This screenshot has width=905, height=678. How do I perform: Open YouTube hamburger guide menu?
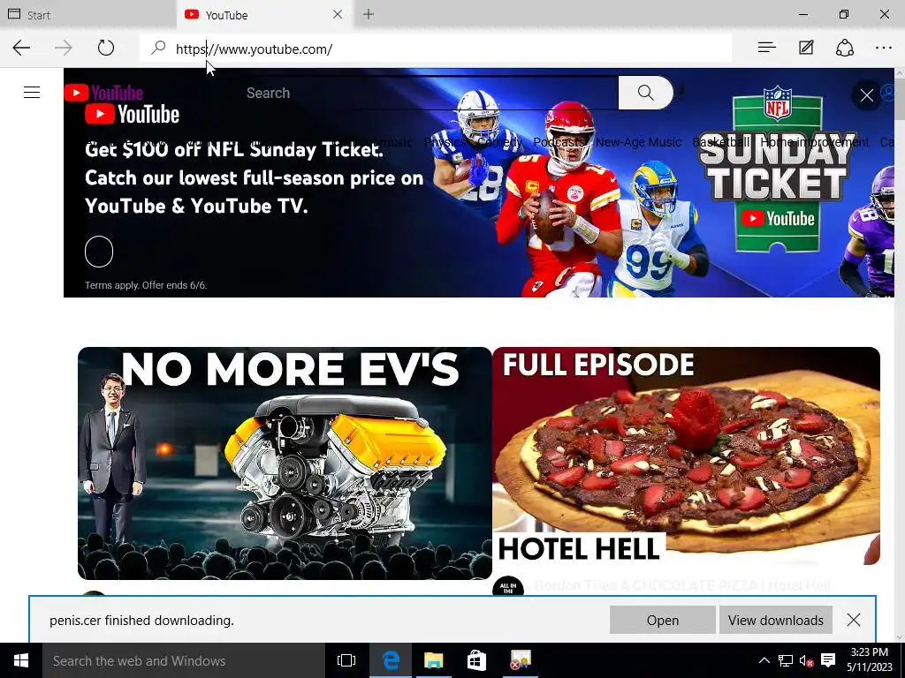tap(32, 92)
